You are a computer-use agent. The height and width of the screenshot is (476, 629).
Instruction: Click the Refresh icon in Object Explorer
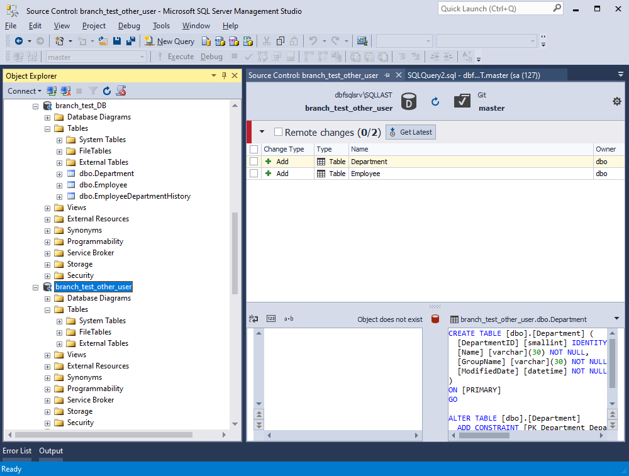coord(107,91)
